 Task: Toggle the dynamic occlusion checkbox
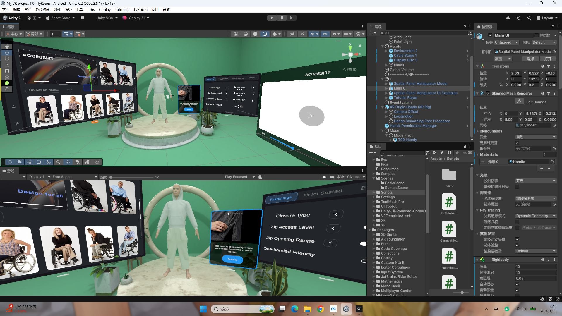click(x=517, y=245)
